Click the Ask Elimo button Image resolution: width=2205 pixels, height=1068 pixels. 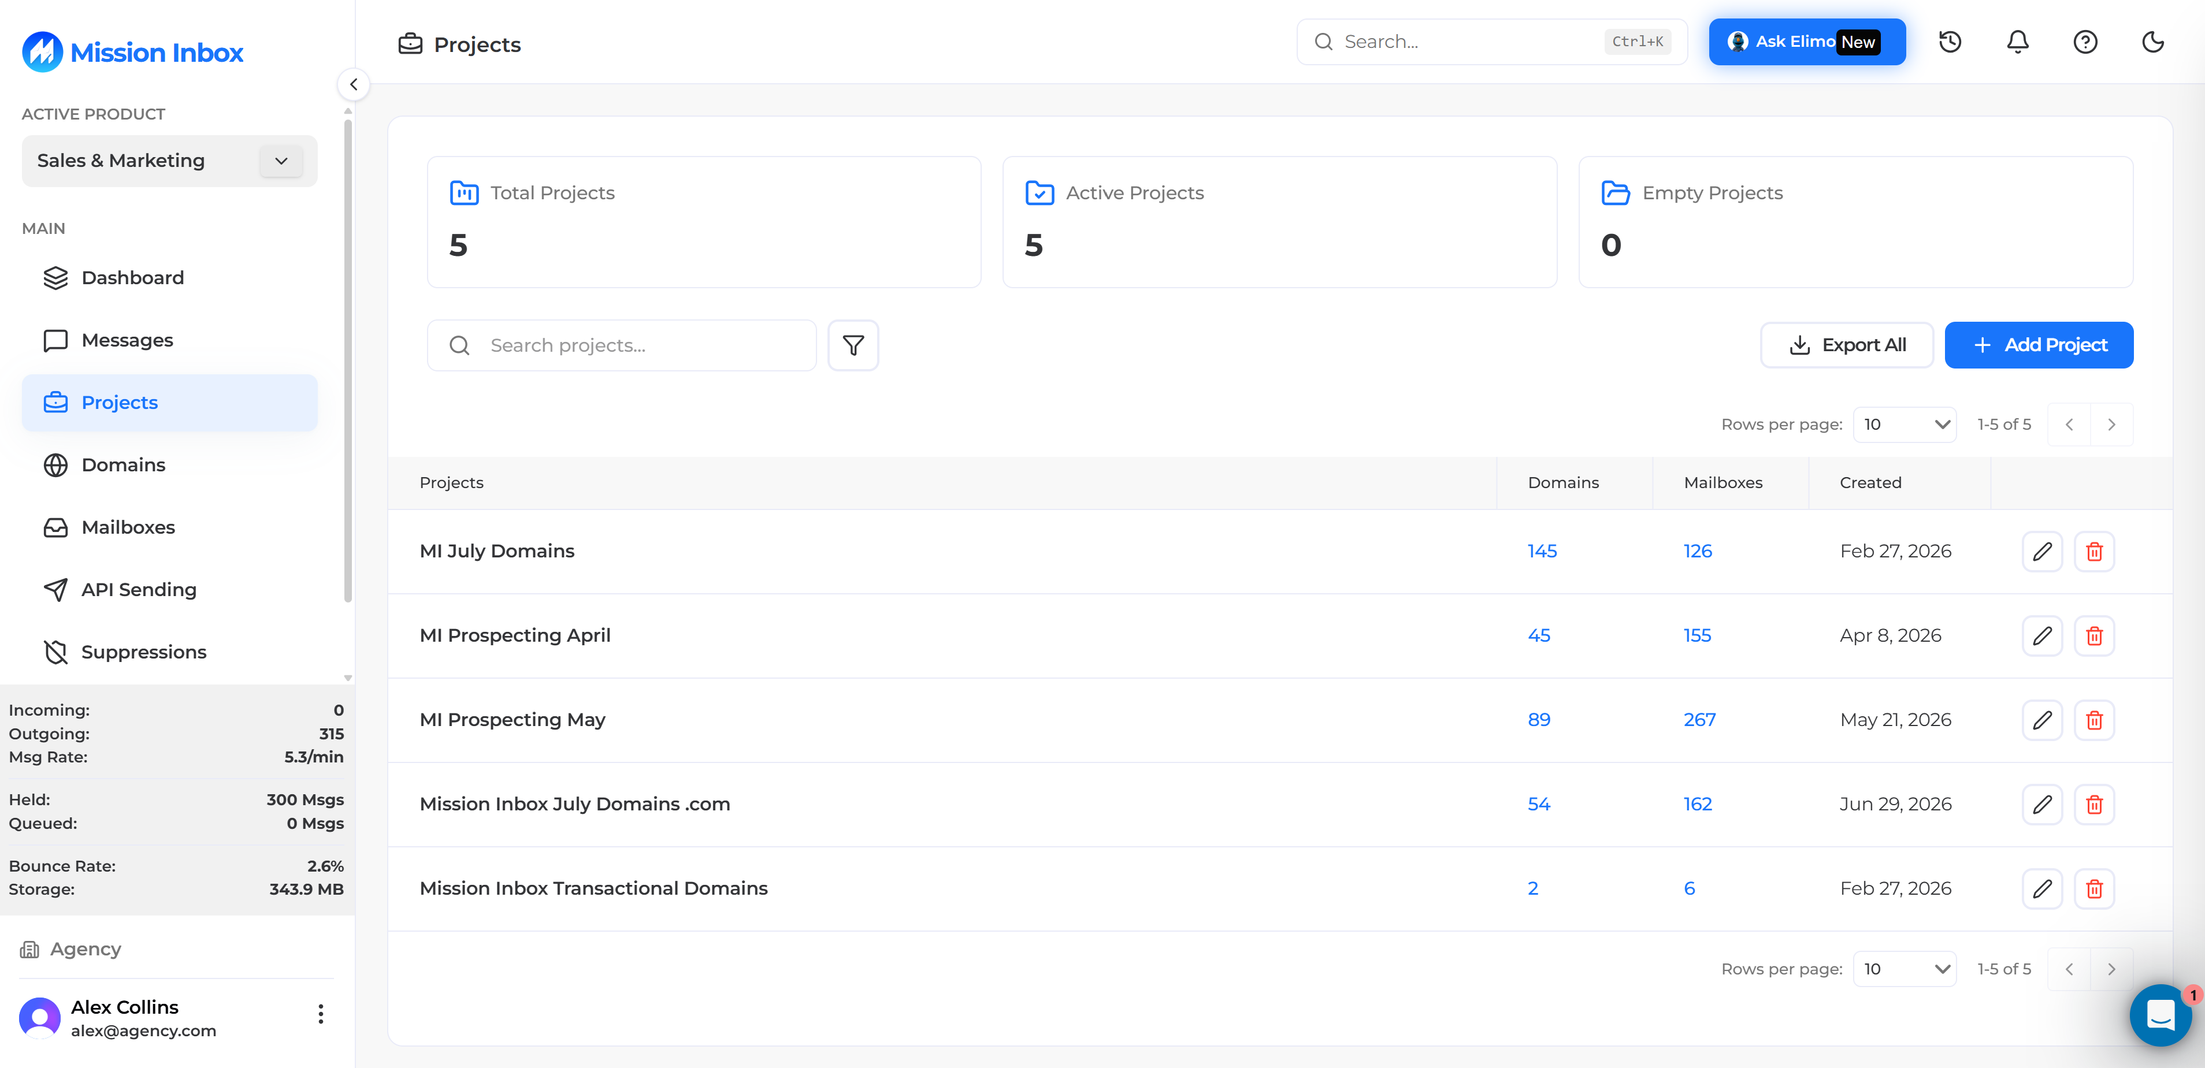click(1807, 42)
